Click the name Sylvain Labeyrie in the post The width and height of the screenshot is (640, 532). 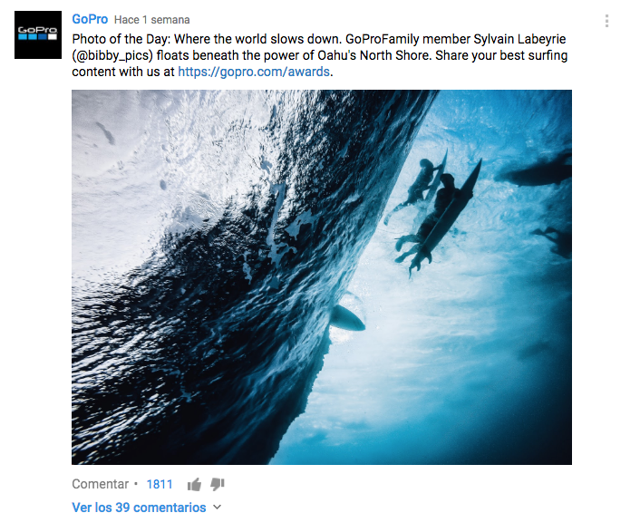click(x=519, y=39)
